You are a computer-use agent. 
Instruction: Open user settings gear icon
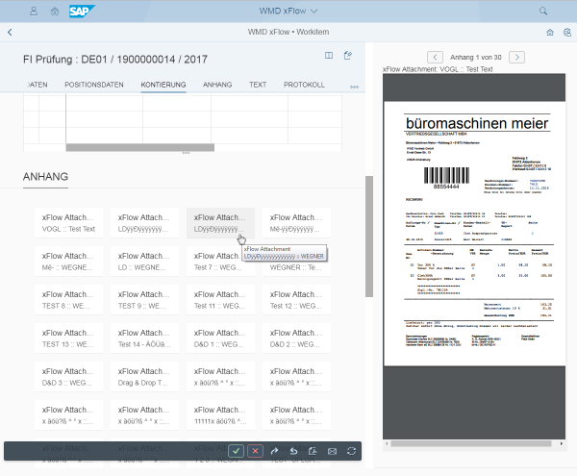[567, 33]
